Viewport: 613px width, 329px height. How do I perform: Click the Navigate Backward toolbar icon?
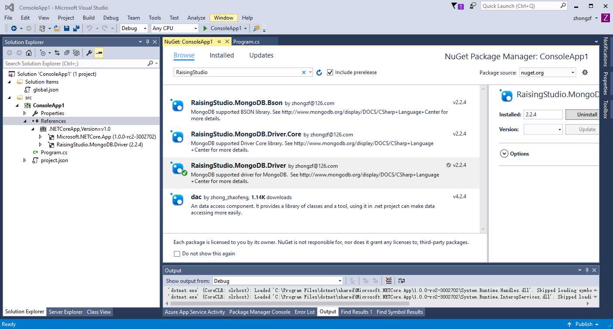click(x=14, y=28)
